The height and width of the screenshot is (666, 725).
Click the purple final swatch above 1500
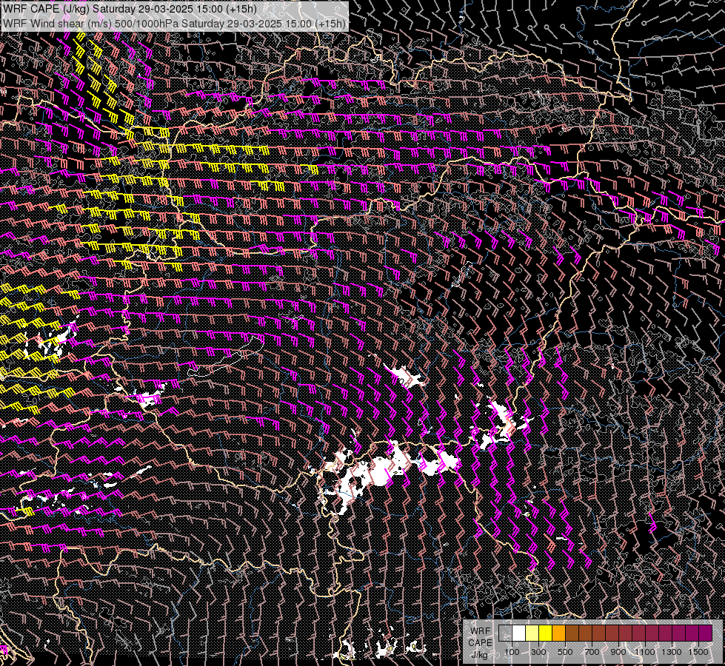coord(705,633)
